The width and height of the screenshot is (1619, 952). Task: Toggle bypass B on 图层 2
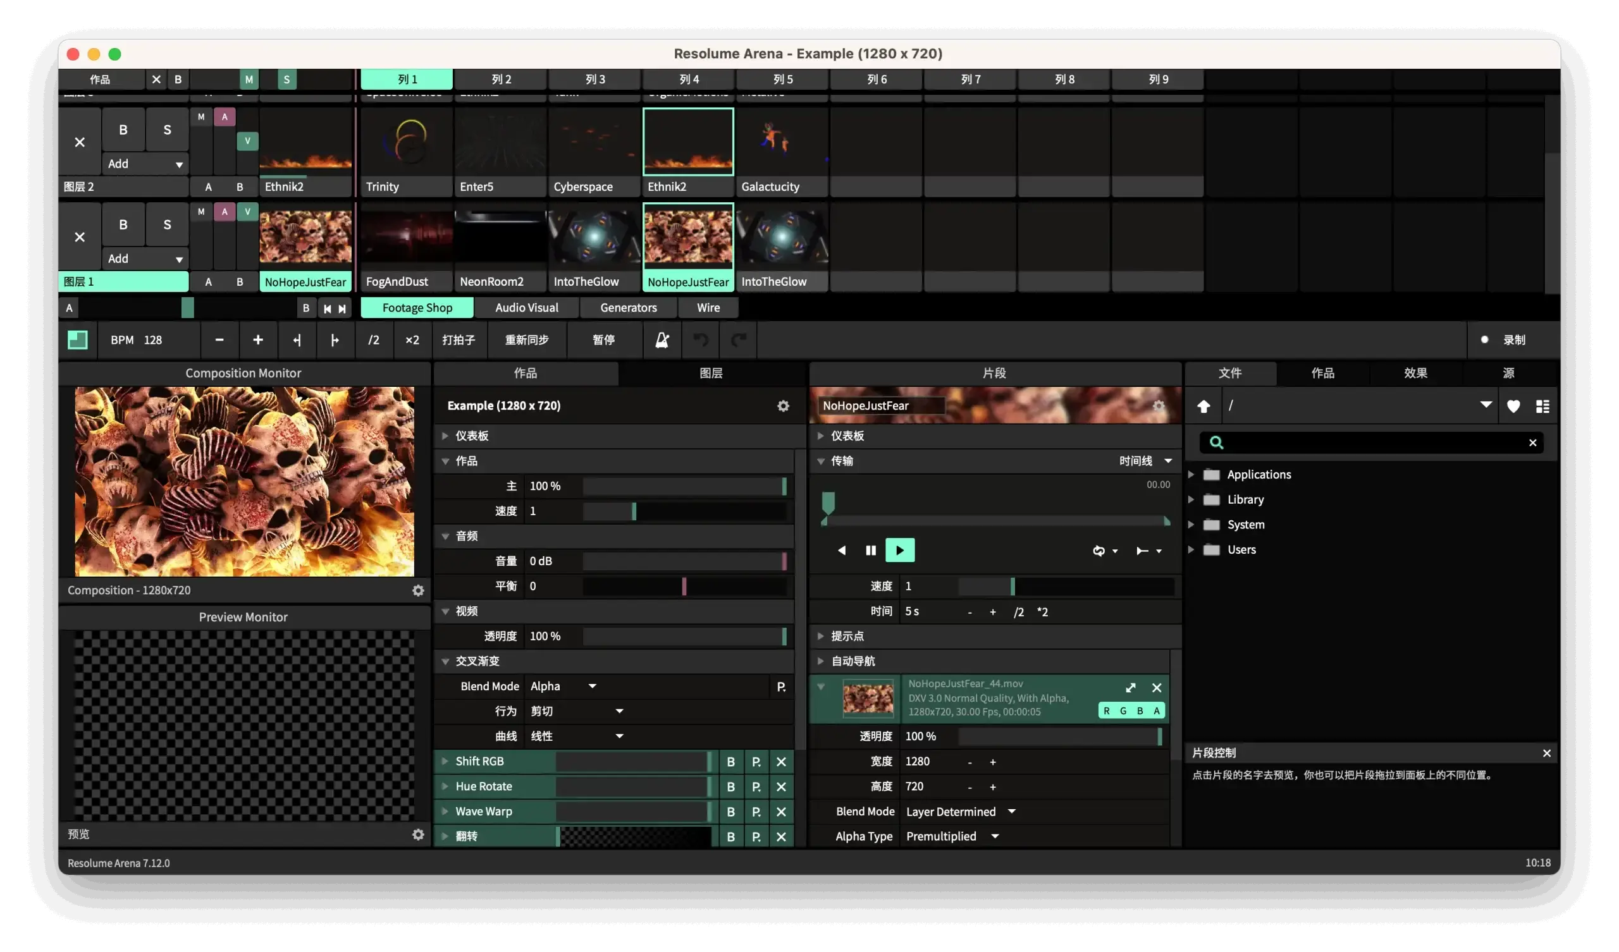123,130
